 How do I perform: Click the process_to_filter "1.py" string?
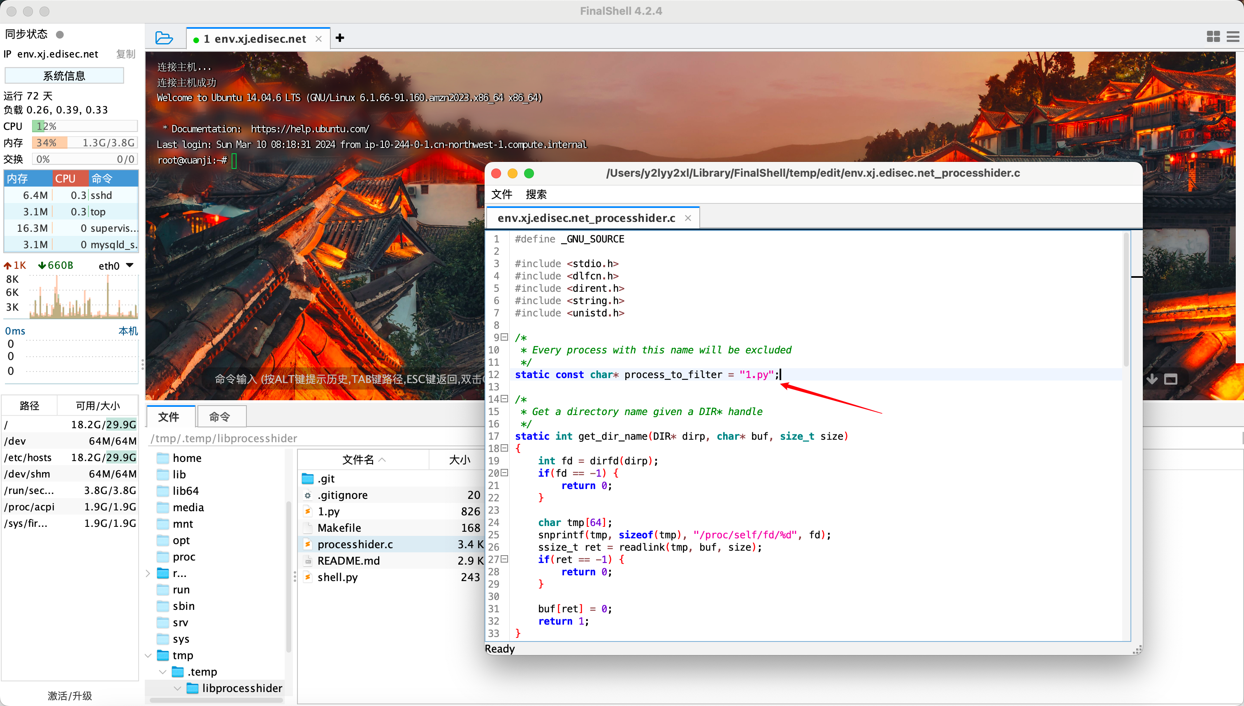[757, 374]
